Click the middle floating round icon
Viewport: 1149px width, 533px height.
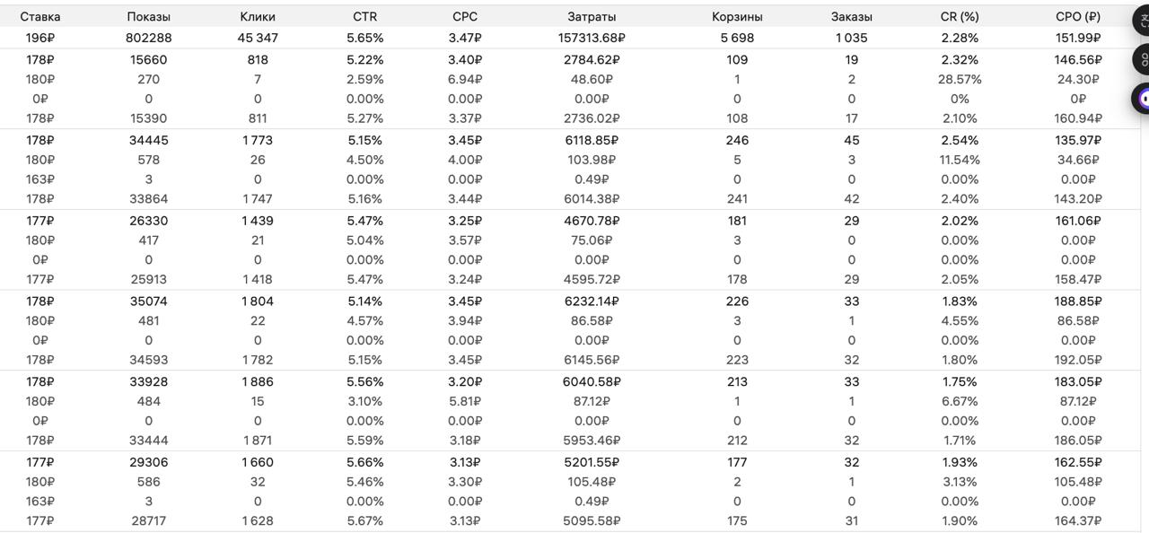pos(1143,60)
